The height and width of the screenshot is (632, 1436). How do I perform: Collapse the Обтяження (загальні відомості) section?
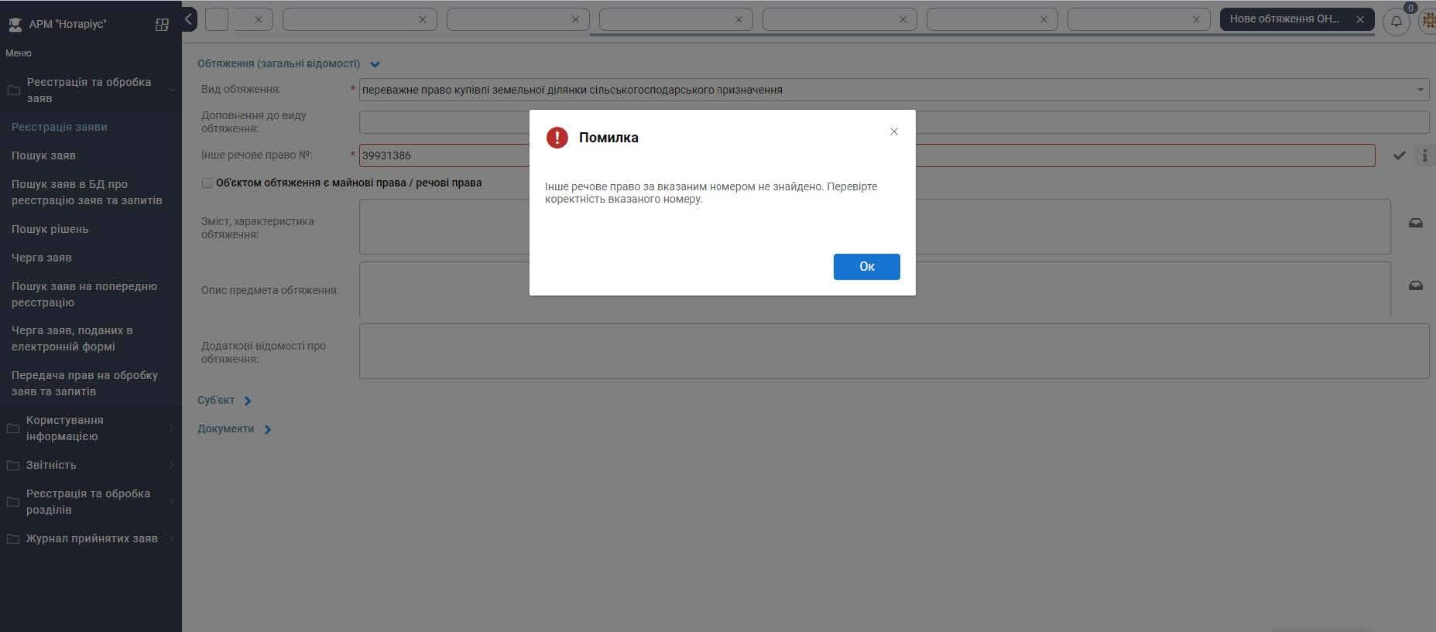pos(375,65)
